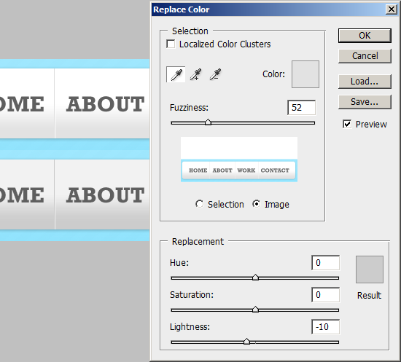The height and width of the screenshot is (362, 401).
Task: Choose the Selection radio button
Action: 200,204
